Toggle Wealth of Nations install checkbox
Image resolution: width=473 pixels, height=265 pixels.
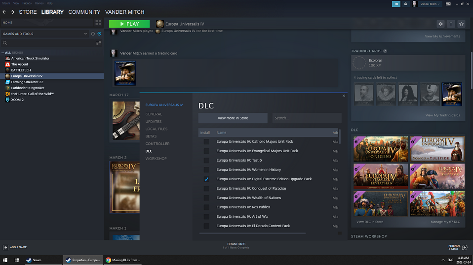click(206, 198)
